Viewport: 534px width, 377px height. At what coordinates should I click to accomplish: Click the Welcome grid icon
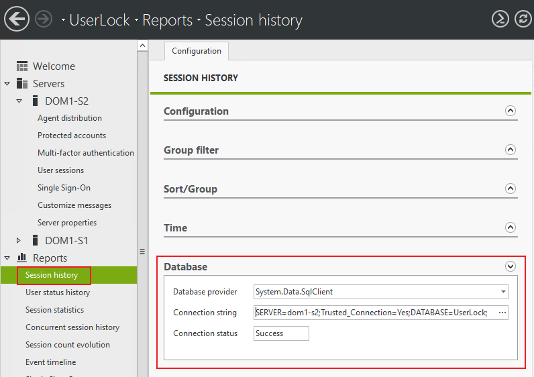click(x=22, y=66)
